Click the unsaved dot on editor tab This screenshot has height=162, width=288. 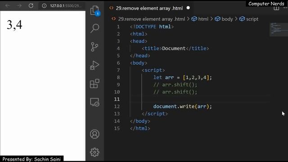point(188,8)
